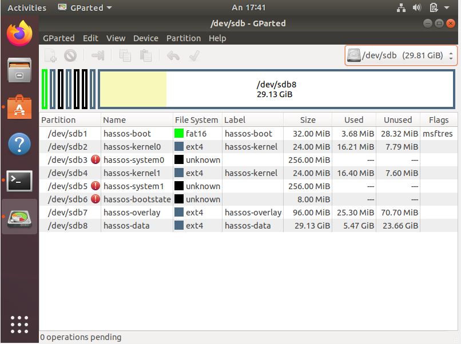Open the Help icon in the dock
The image size is (461, 344).
(x=19, y=144)
